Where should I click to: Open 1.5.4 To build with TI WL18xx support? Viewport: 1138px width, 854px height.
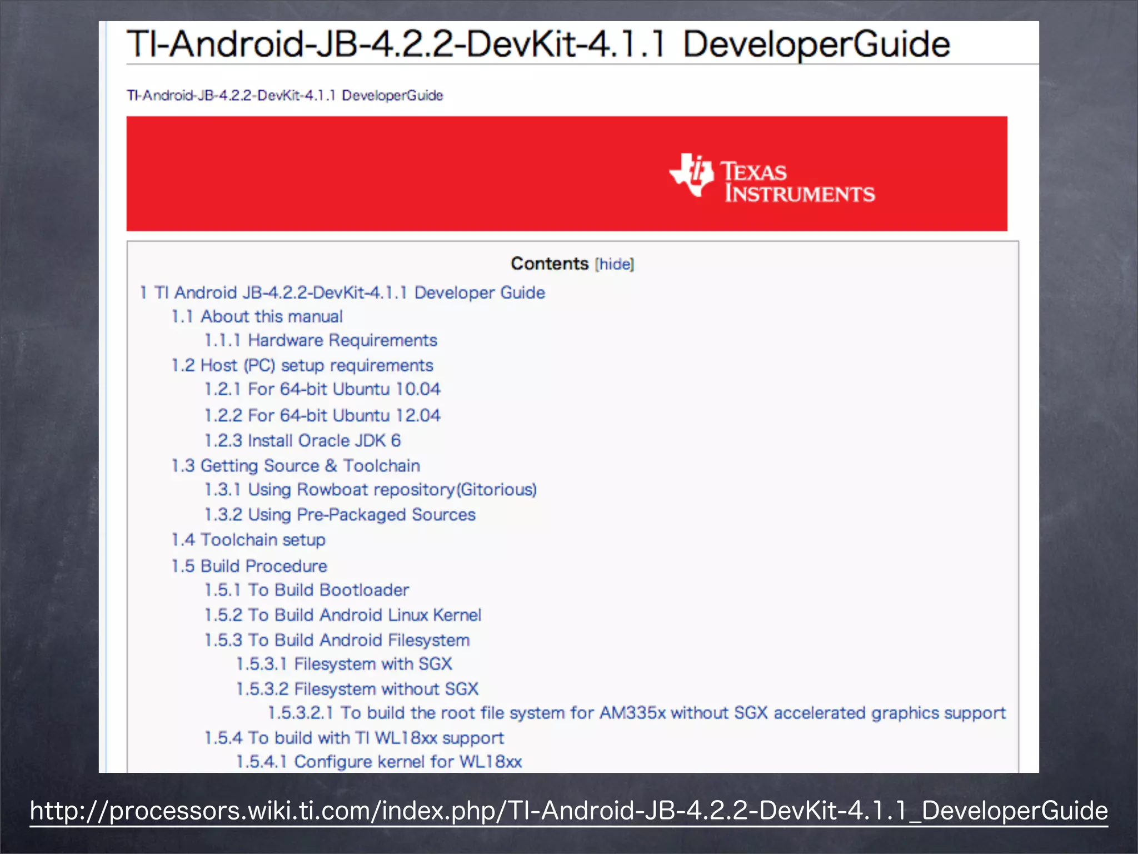(355, 738)
